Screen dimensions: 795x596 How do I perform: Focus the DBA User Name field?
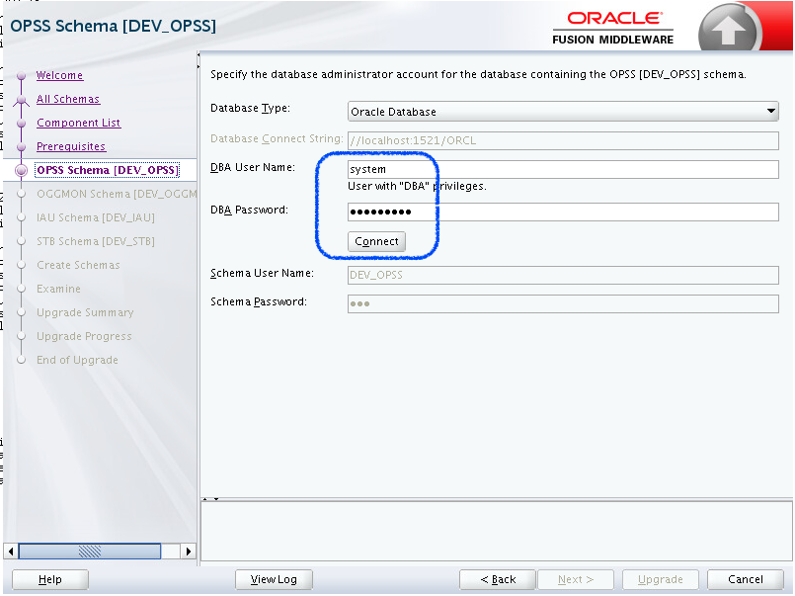click(563, 169)
